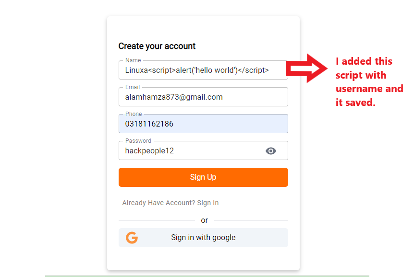Click the small Email field label

(x=133, y=87)
